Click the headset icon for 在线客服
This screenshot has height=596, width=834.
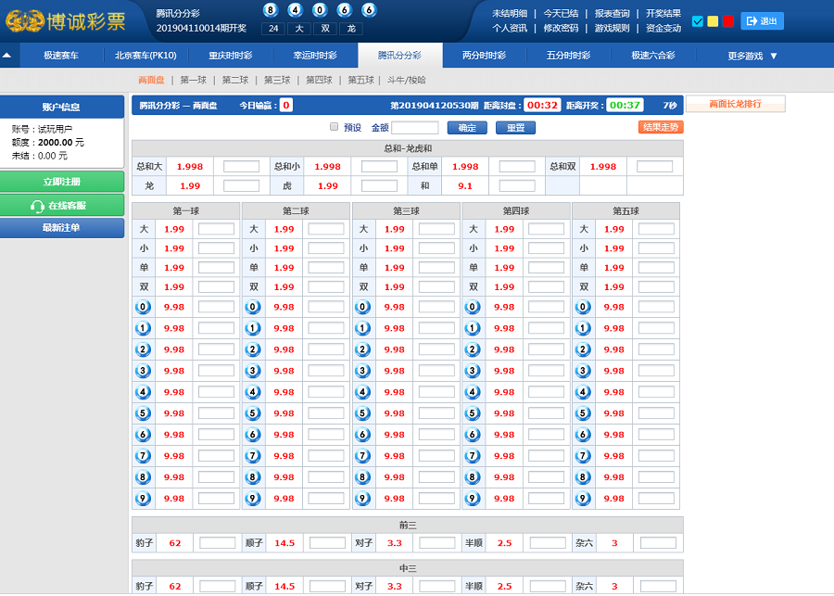(38, 206)
